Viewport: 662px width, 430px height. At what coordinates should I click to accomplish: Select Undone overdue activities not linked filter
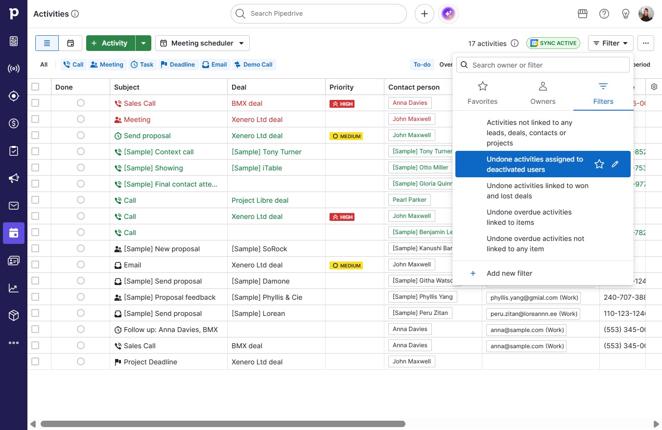(543, 243)
